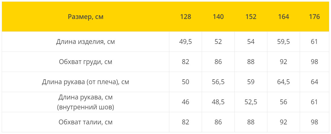The image size is (331, 134).
Task: Select the 176 size column header
Action: (314, 17)
